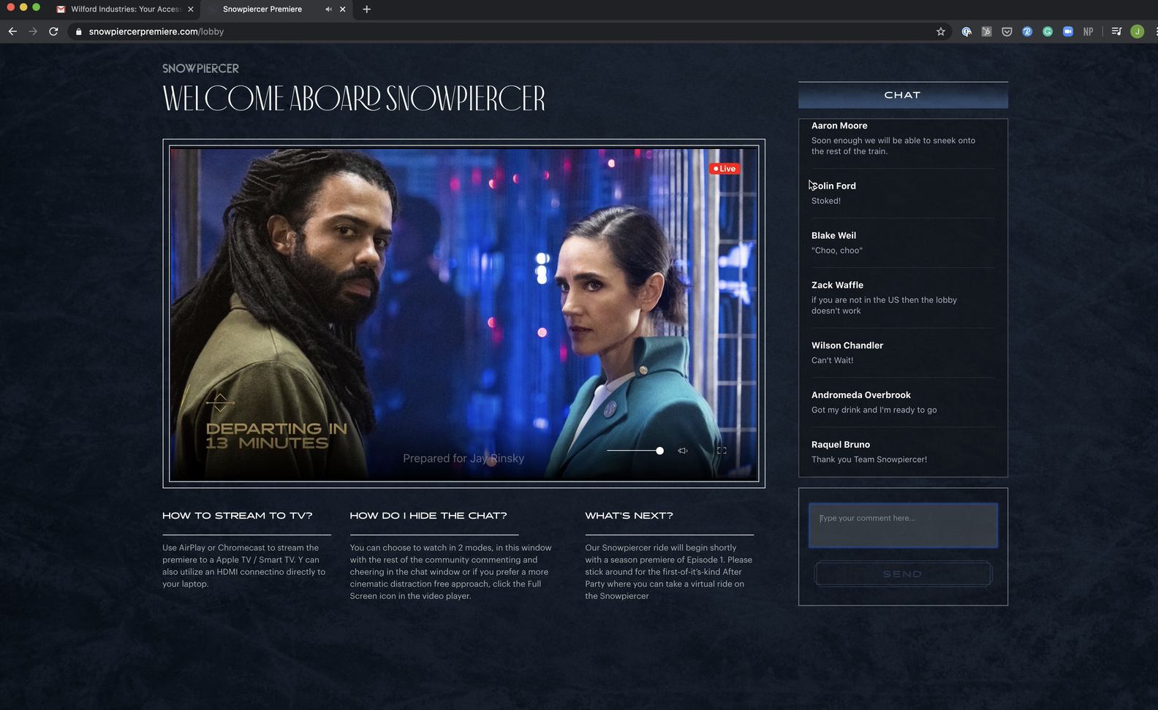Click the Snowpiercer logo text

[200, 68]
